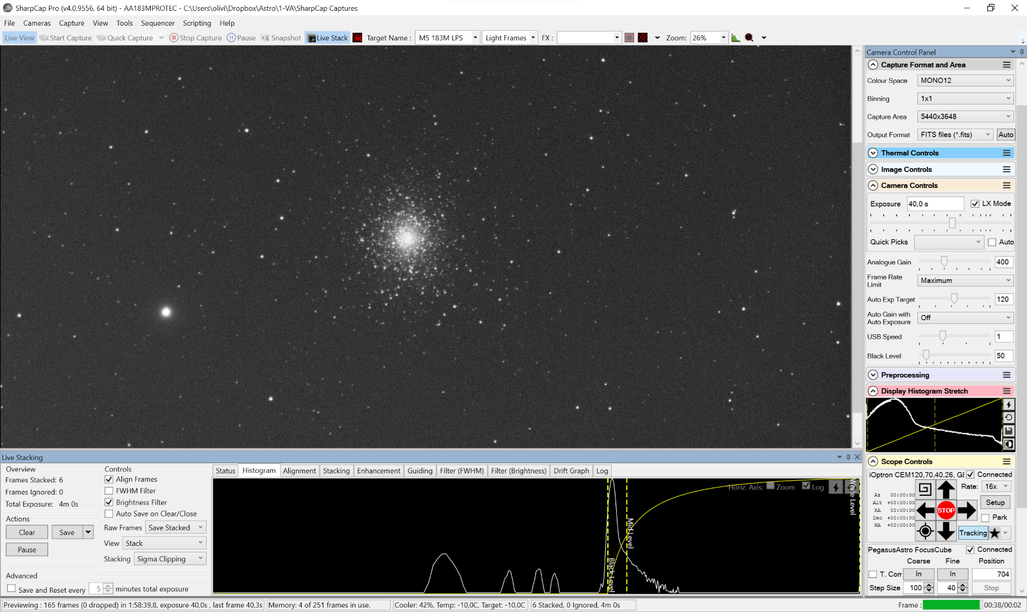The height and width of the screenshot is (612, 1027).
Task: Click the Snapshot toolbar button
Action: click(281, 38)
